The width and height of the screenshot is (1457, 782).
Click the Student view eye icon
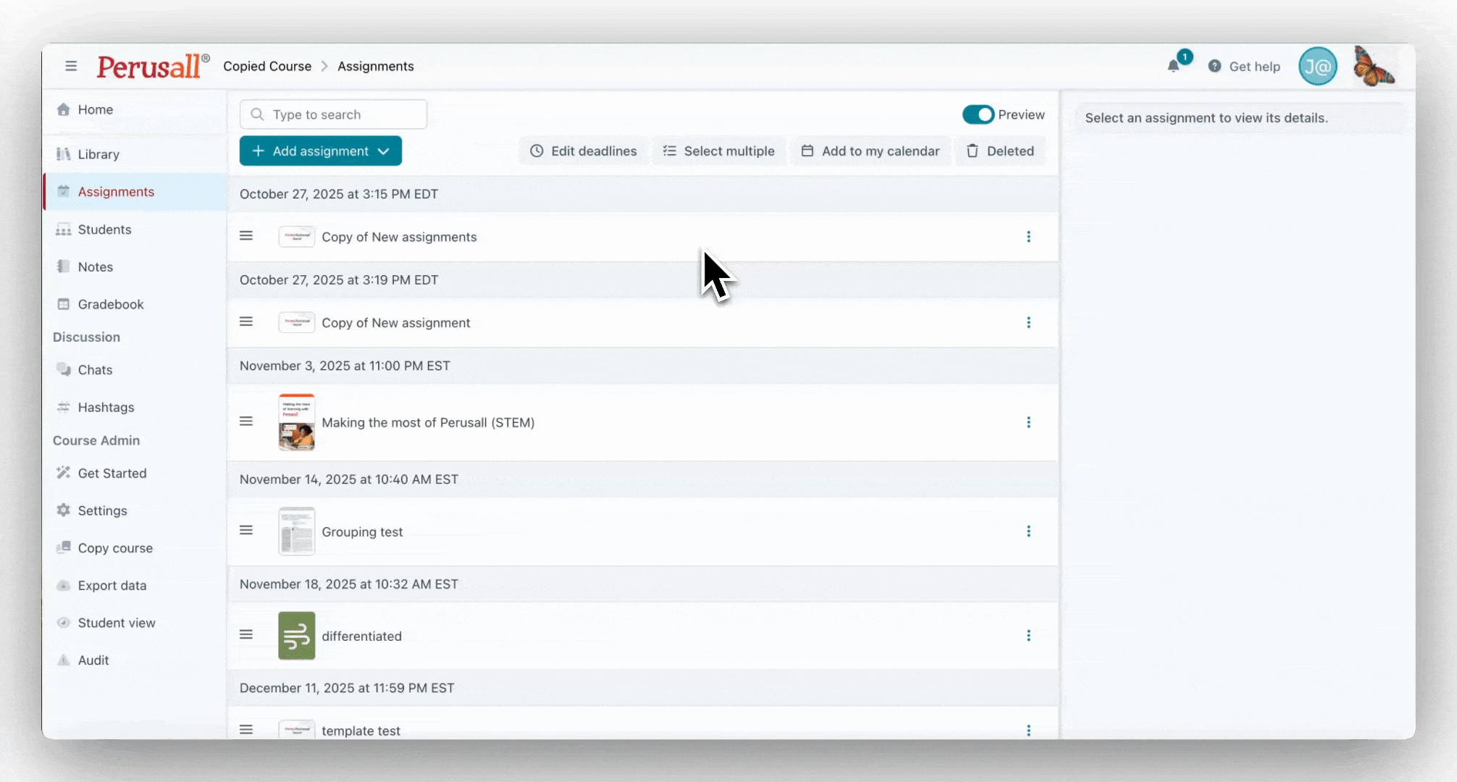(64, 623)
